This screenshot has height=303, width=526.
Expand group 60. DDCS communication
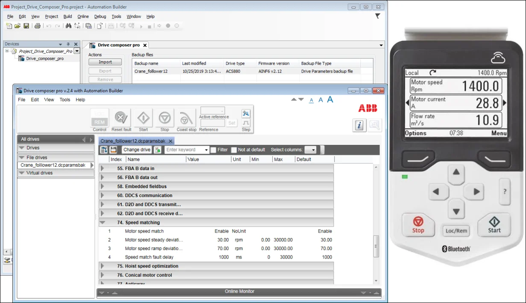[x=102, y=195]
